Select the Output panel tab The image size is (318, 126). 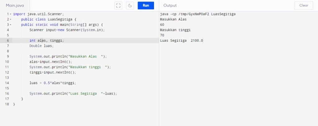click(170, 6)
